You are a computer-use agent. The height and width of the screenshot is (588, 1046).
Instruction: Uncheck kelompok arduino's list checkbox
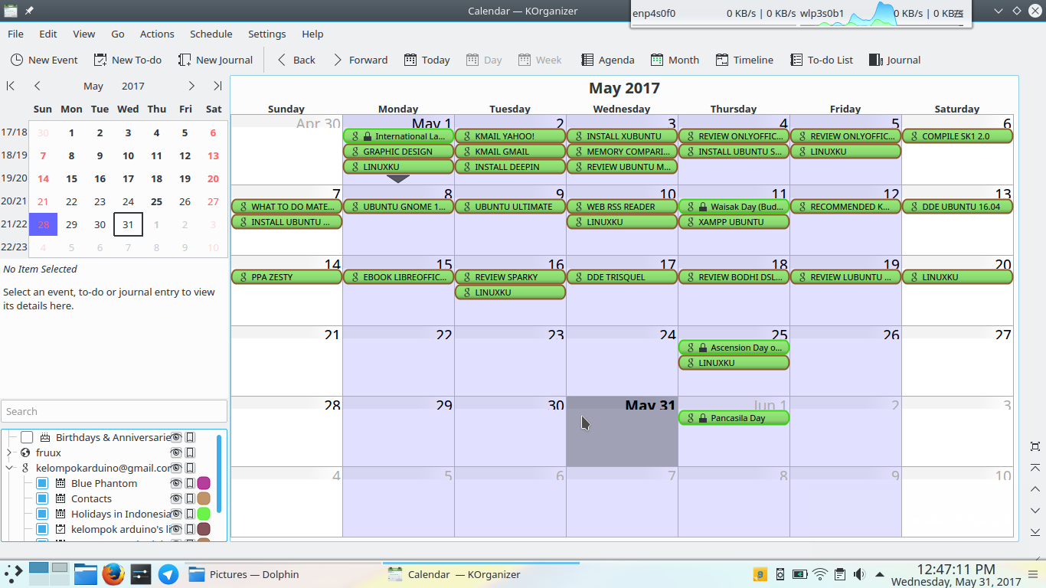[42, 529]
